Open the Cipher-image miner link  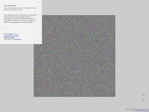(9, 37)
